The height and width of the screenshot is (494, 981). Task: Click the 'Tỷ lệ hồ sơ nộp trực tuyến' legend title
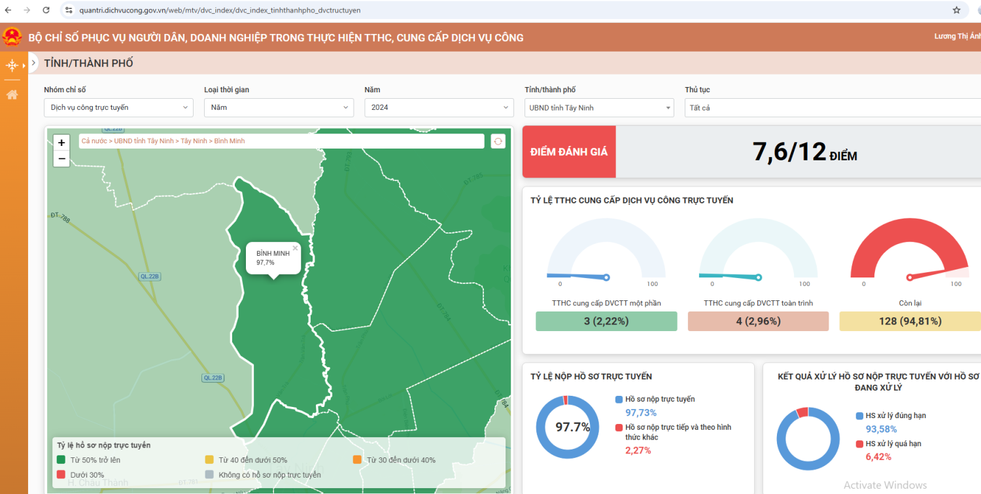point(103,446)
